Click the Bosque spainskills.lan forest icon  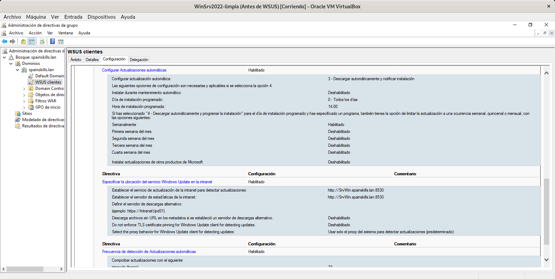11,57
